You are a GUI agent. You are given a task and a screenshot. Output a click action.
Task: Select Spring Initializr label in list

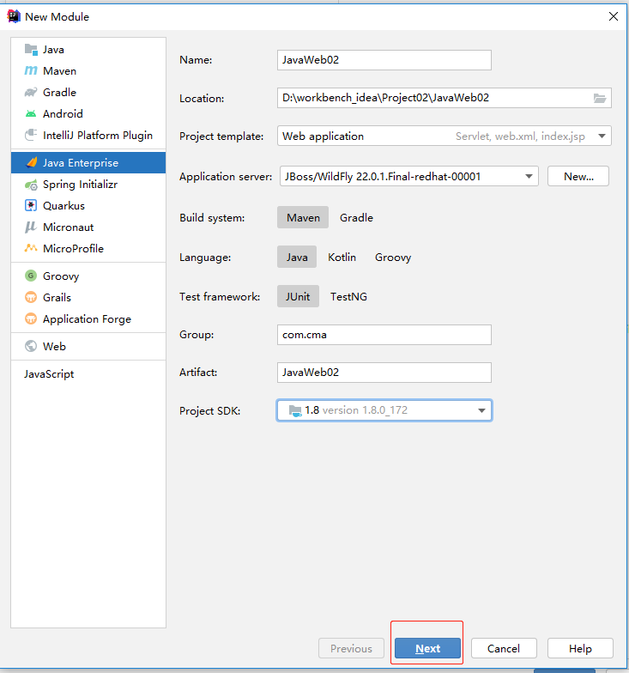pos(81,185)
